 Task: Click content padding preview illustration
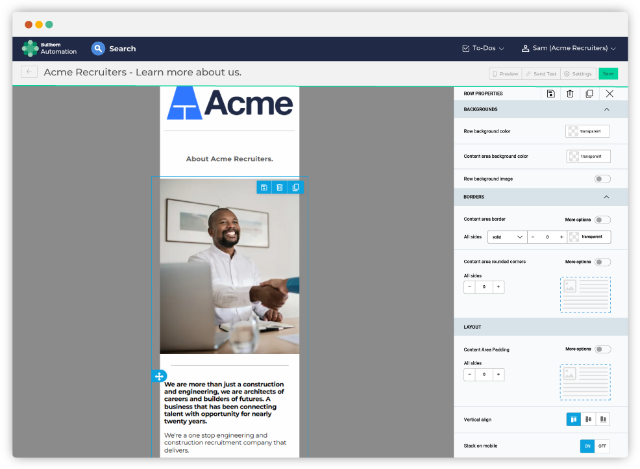pos(585,383)
